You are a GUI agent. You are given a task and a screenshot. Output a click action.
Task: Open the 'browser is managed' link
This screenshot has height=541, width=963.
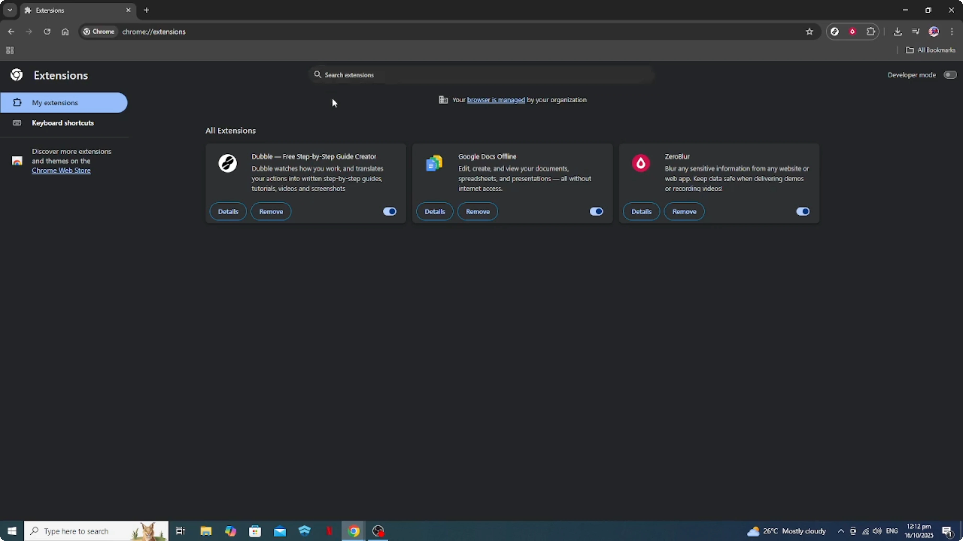[x=496, y=100]
